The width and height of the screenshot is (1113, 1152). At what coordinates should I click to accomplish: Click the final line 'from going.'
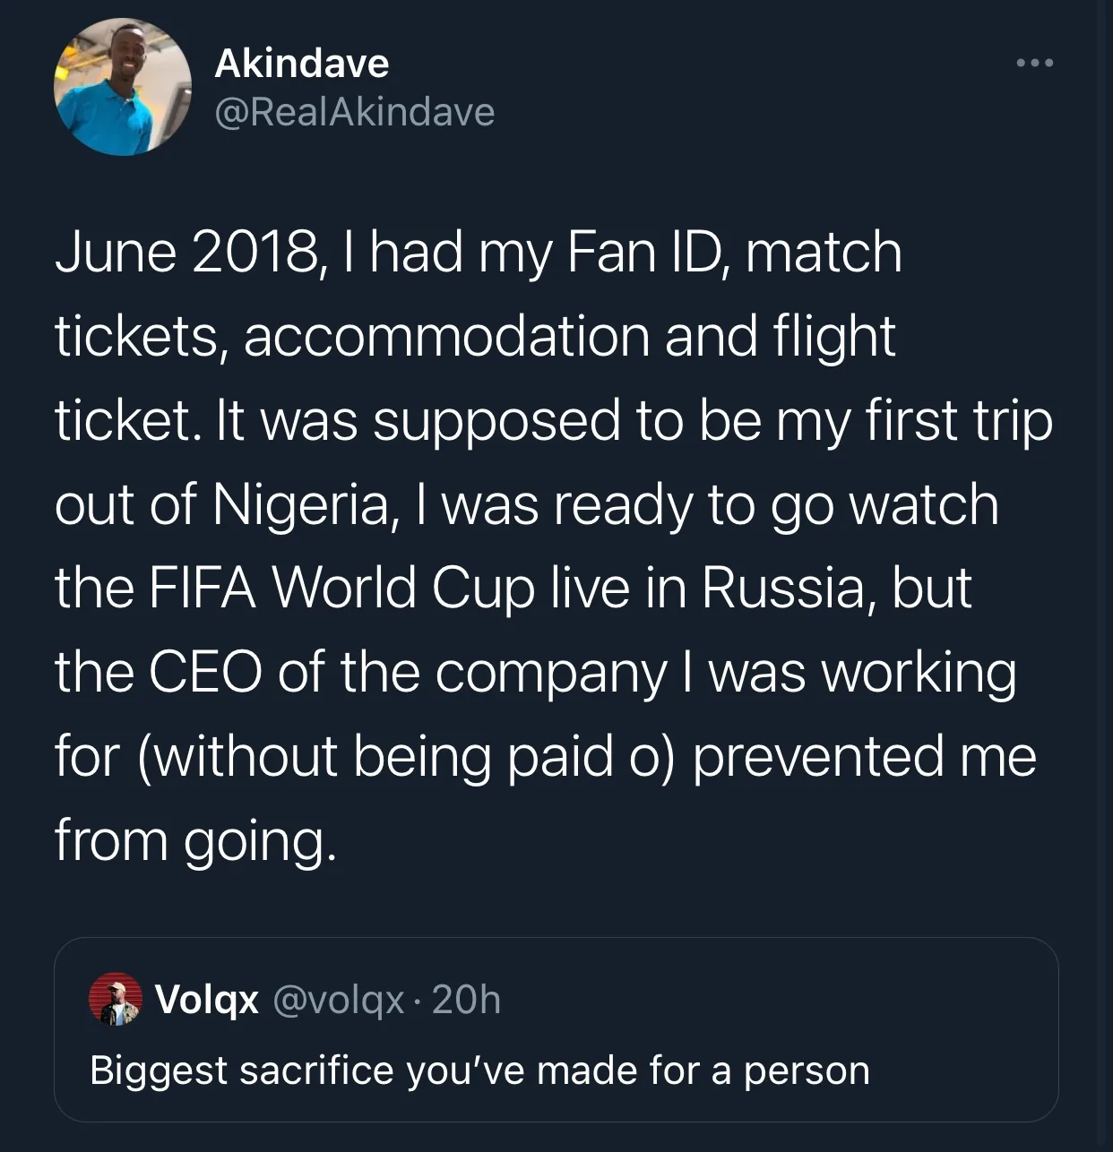[x=195, y=841]
